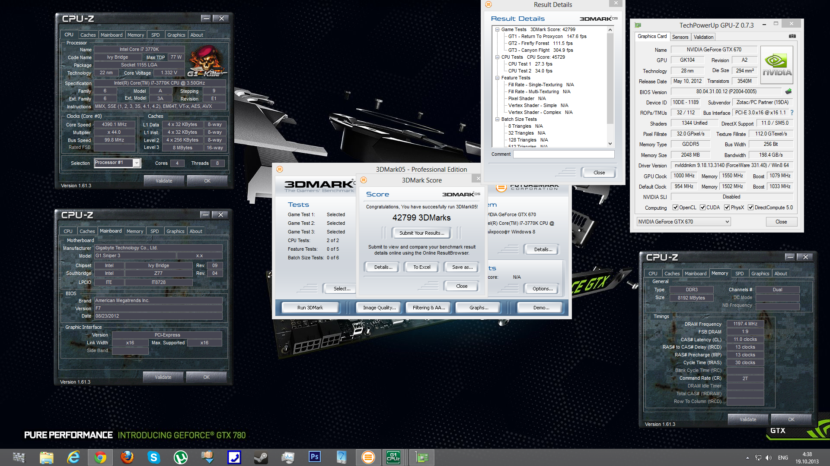Switch to 3DMark orange taskbar icon
Screen dimensions: 830x466
tap(368, 457)
